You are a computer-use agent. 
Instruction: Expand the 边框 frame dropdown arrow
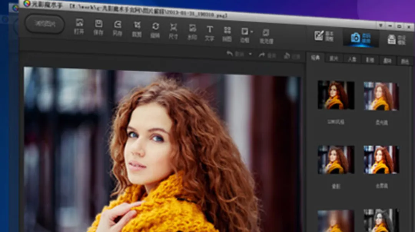click(x=252, y=32)
